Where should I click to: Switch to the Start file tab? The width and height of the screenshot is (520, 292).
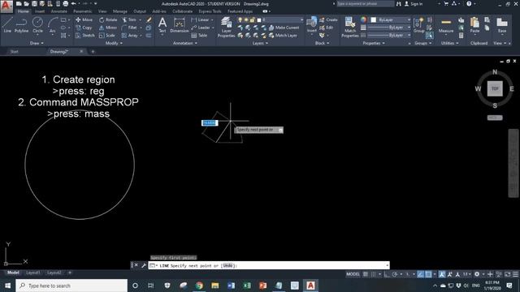click(15, 52)
